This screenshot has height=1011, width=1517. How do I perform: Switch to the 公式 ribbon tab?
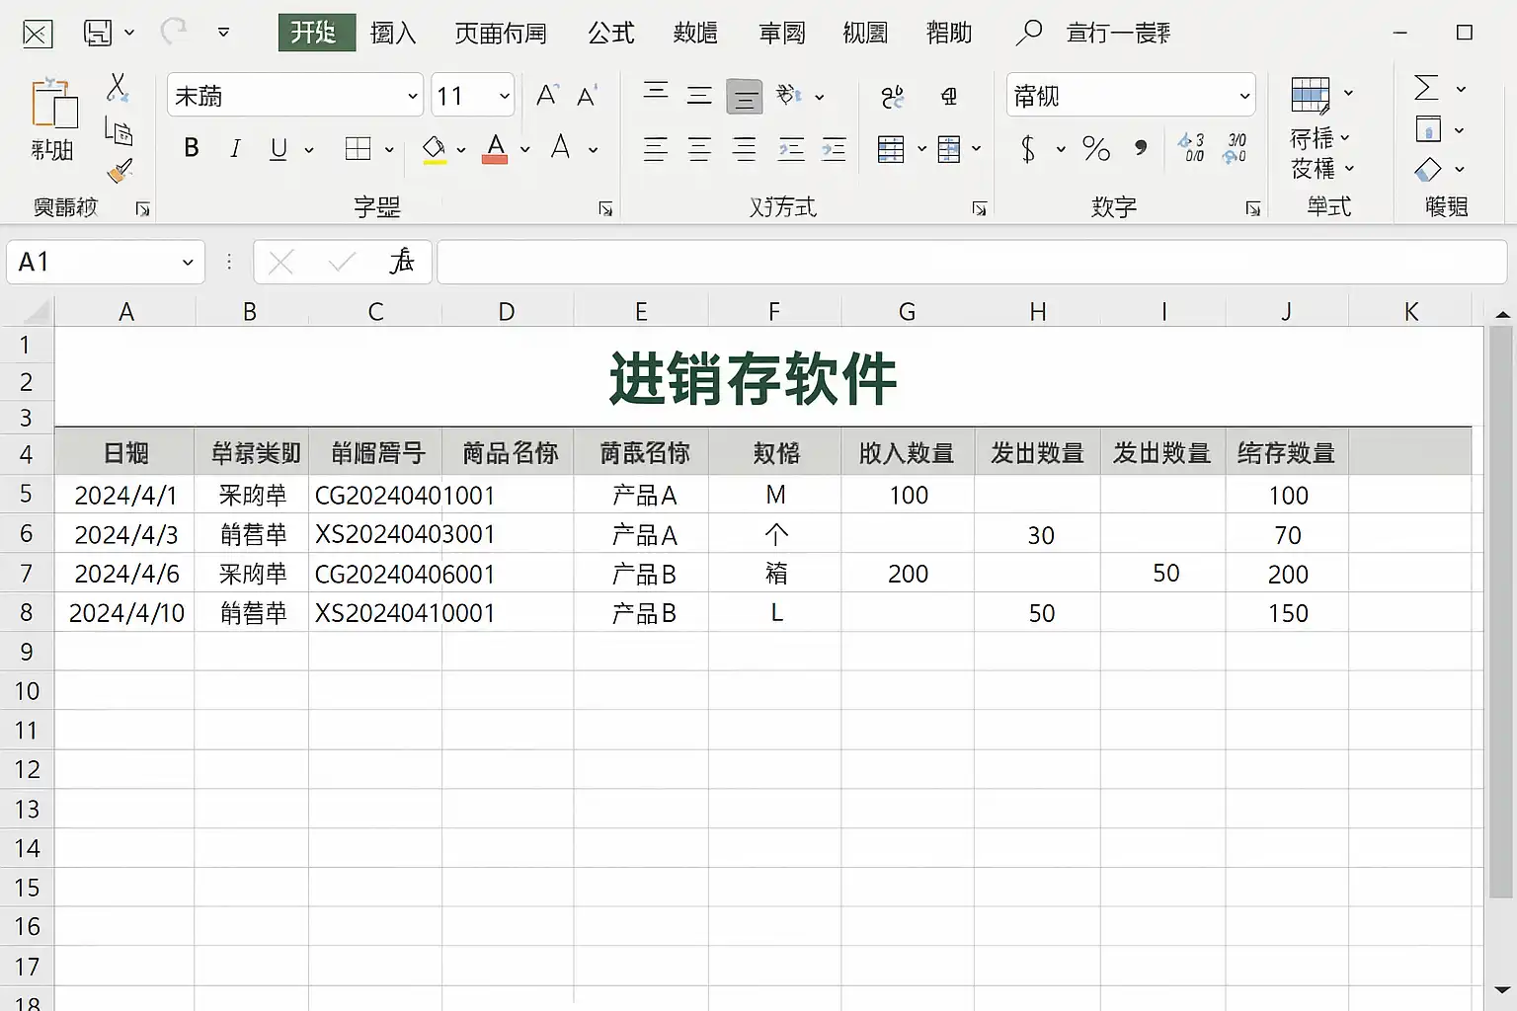[610, 33]
